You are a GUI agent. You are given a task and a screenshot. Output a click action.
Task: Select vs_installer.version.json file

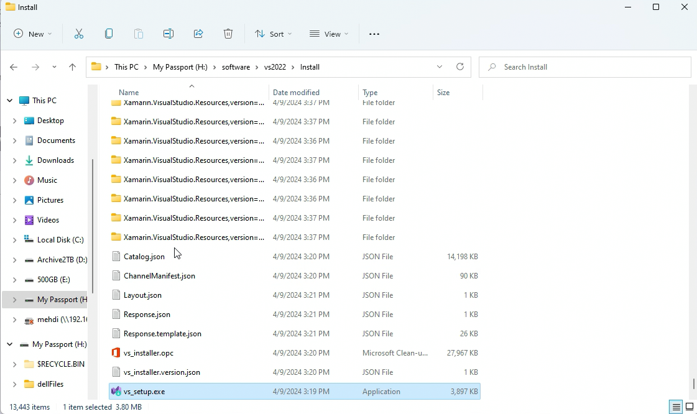pyautogui.click(x=295, y=372)
